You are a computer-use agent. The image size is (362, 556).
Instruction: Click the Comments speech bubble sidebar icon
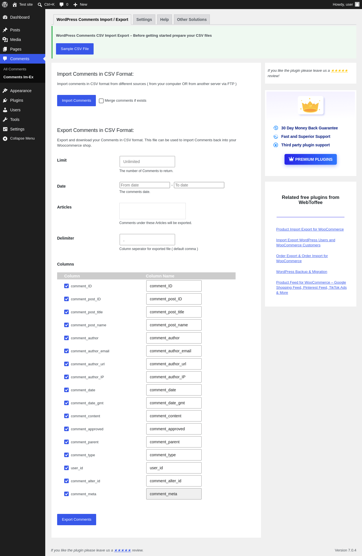pyautogui.click(x=5, y=59)
